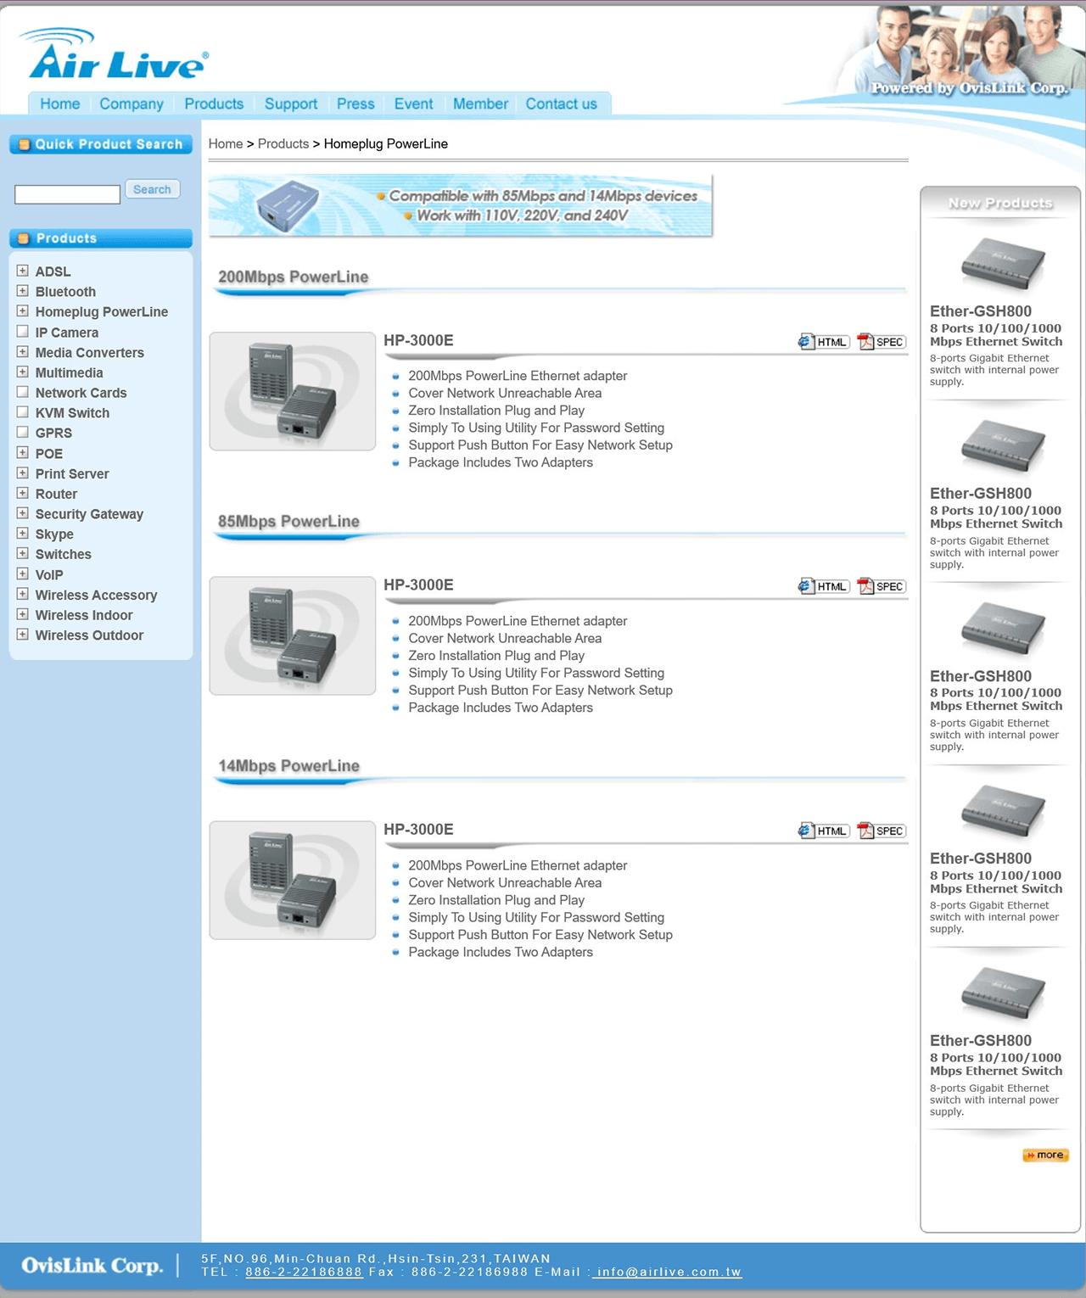
Task: Expand the Media Converters category
Action: point(23,352)
